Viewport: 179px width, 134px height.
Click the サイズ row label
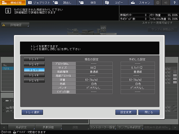point(64,68)
